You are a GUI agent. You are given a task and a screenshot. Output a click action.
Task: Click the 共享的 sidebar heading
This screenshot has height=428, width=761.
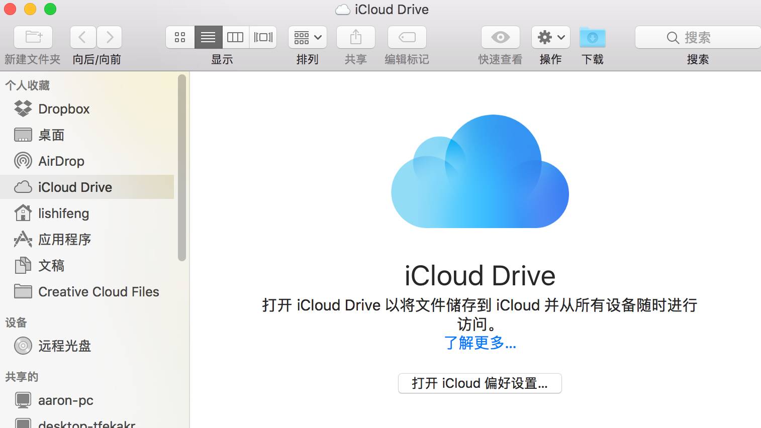22,377
